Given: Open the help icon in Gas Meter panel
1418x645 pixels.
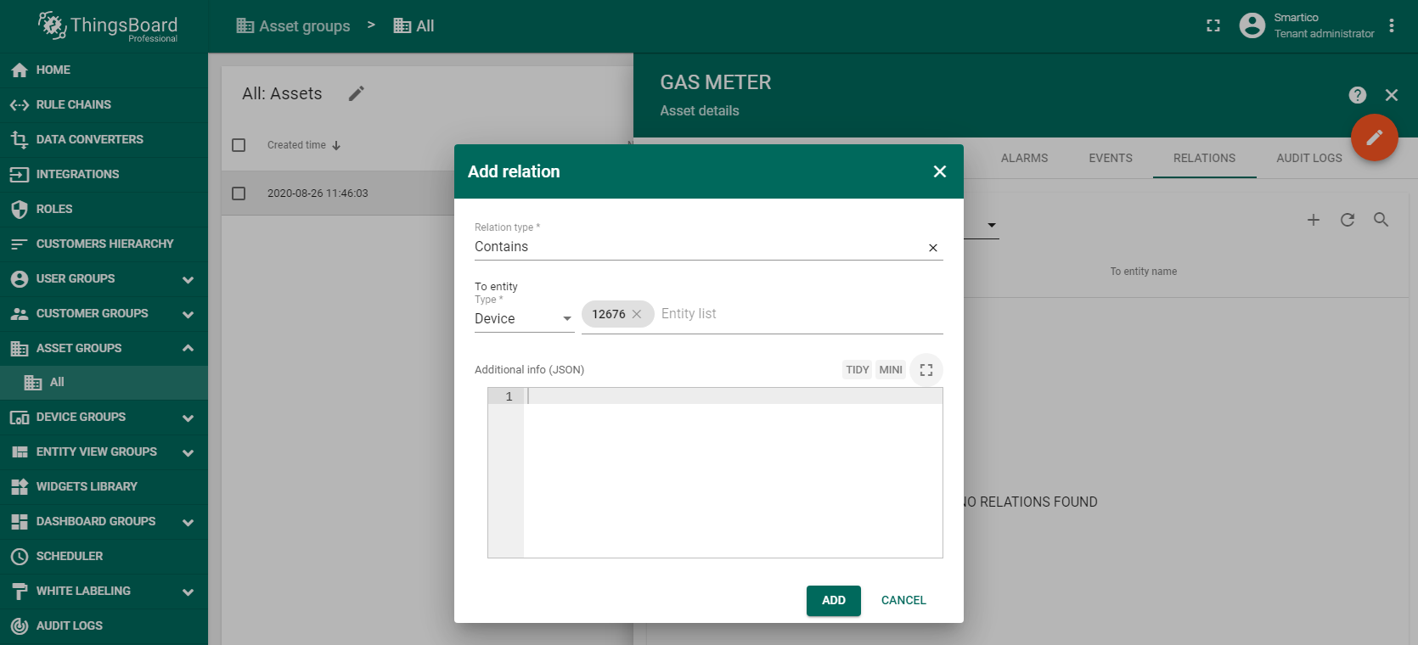Looking at the screenshot, I should pos(1357,95).
